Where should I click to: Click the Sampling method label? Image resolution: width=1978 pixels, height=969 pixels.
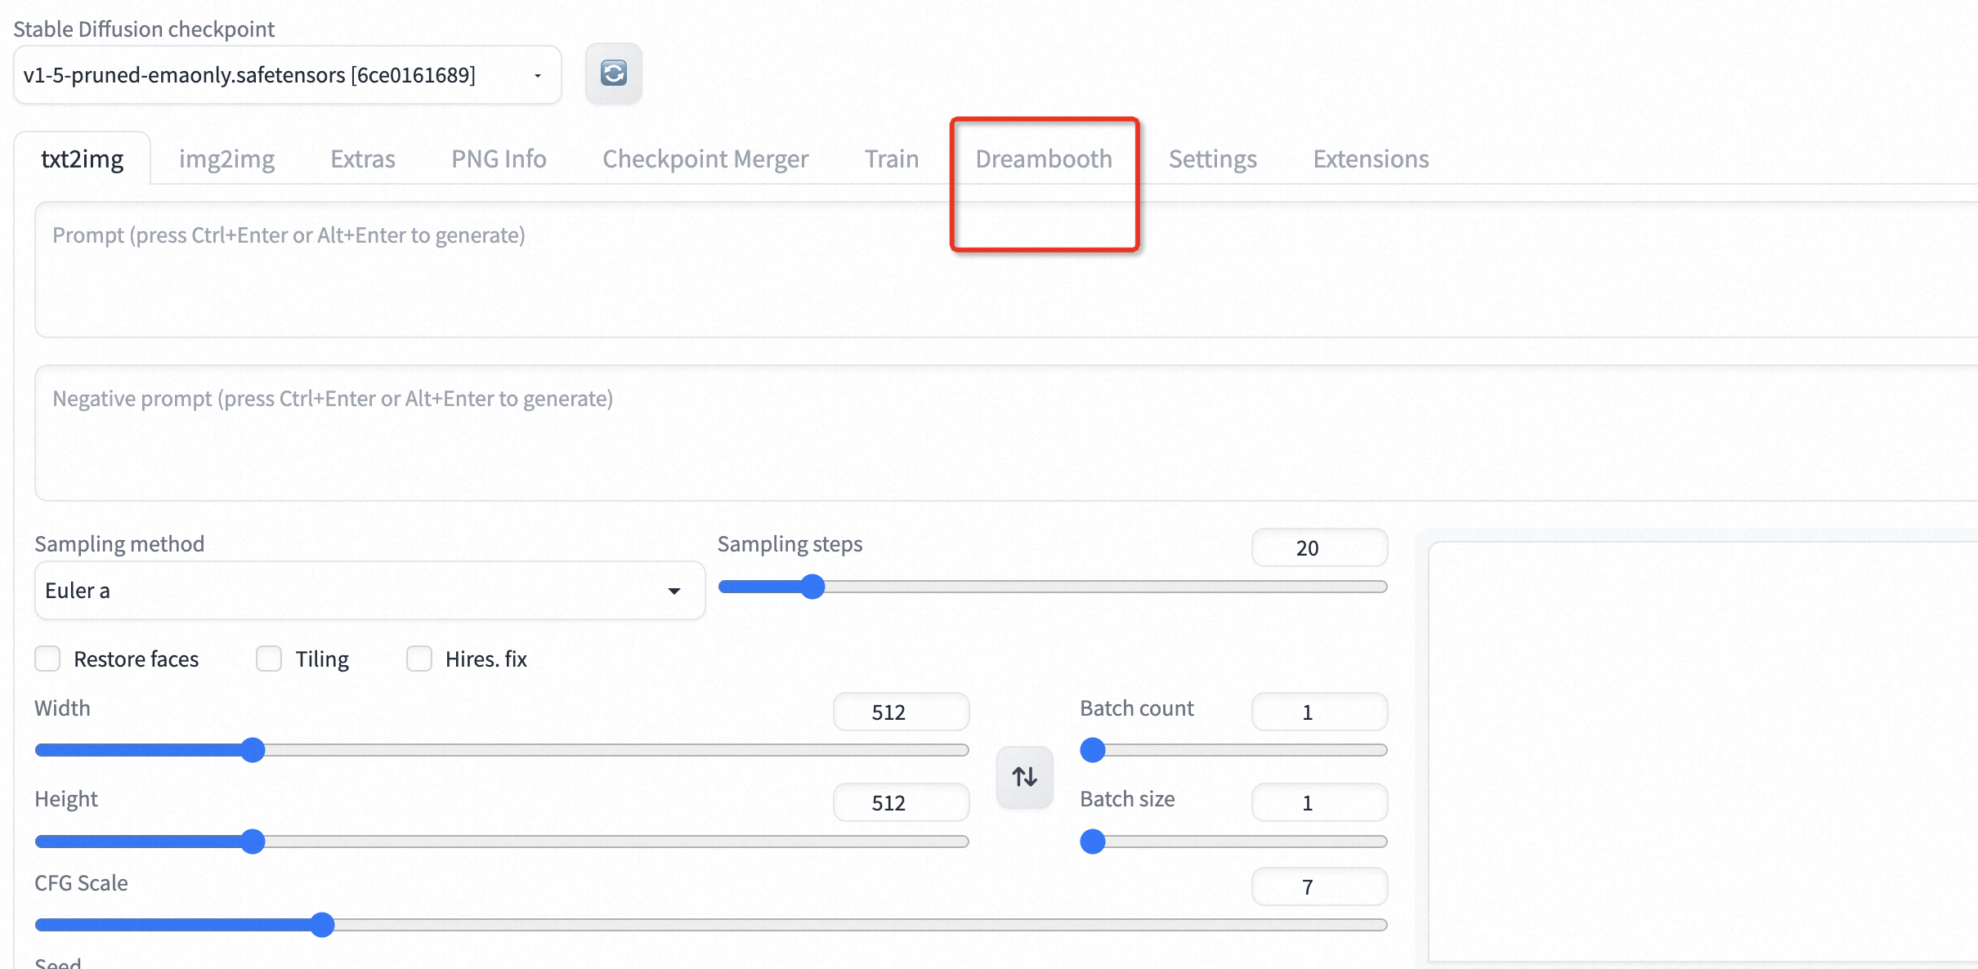[x=119, y=544]
